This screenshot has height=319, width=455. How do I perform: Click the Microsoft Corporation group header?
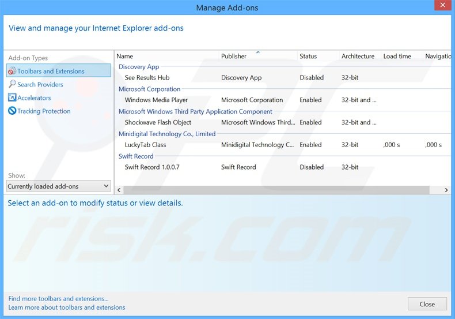149,89
